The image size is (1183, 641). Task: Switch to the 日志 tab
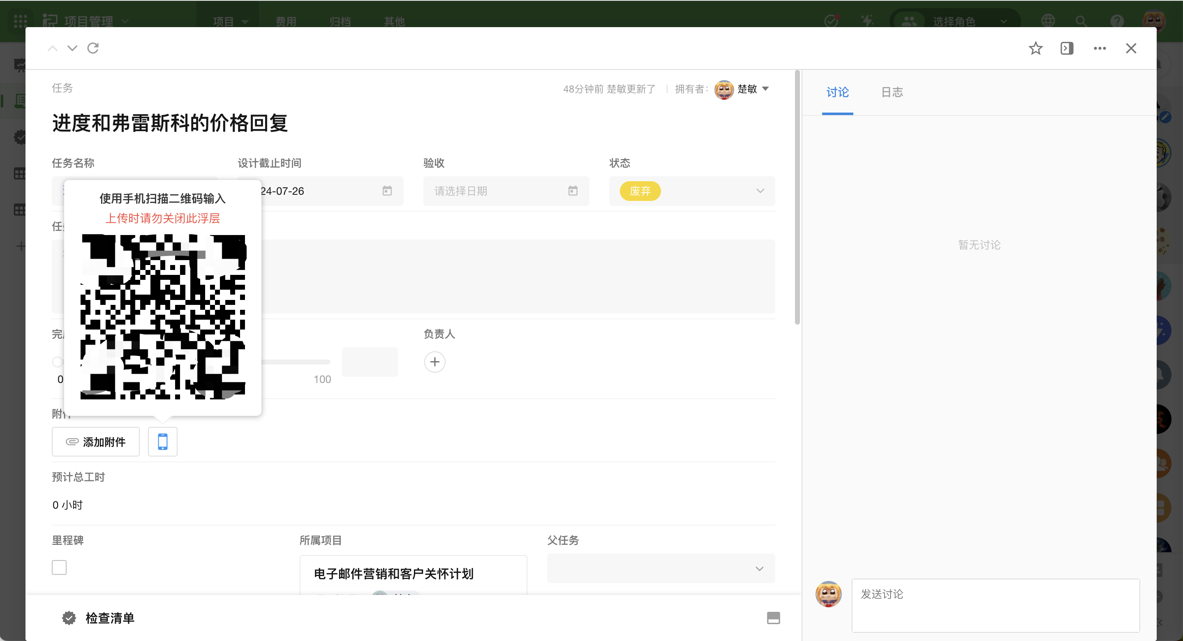point(892,92)
